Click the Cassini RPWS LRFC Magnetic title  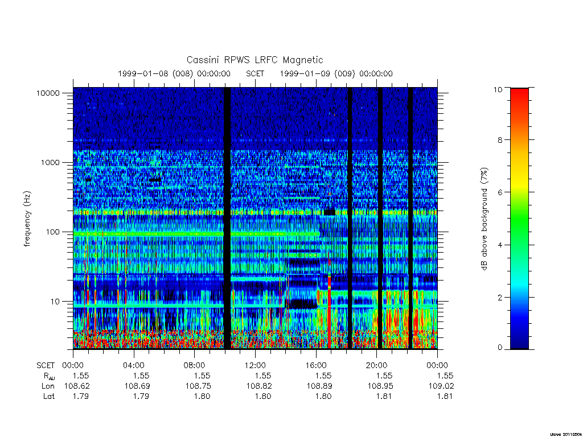[254, 60]
